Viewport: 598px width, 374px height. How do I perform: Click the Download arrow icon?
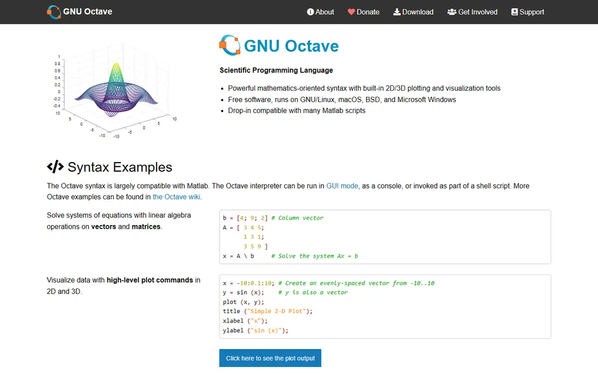[397, 12]
